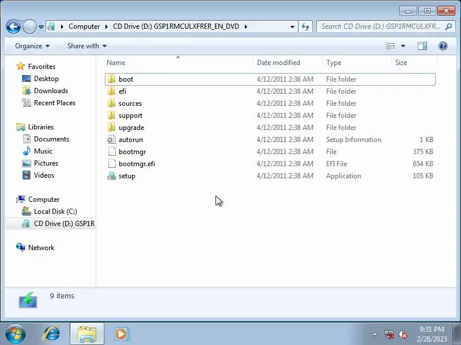This screenshot has width=461, height=345.
Task: Click the magnifier search icon
Action: [x=448, y=26]
